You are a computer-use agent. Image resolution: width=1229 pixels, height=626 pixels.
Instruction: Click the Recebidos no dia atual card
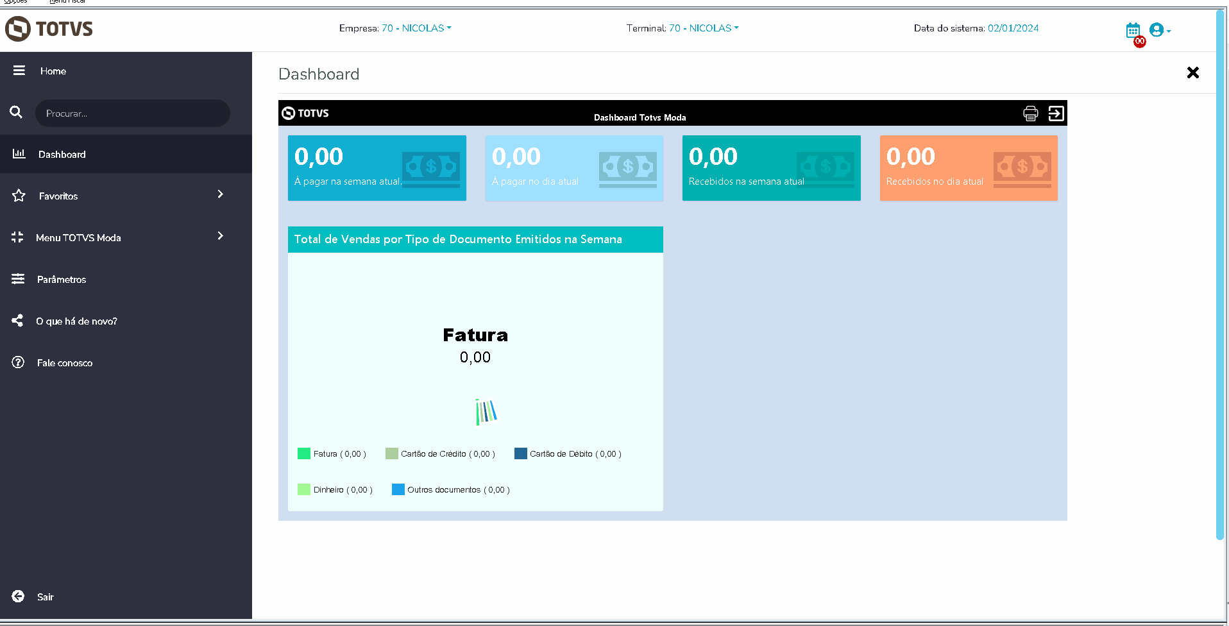pos(969,168)
